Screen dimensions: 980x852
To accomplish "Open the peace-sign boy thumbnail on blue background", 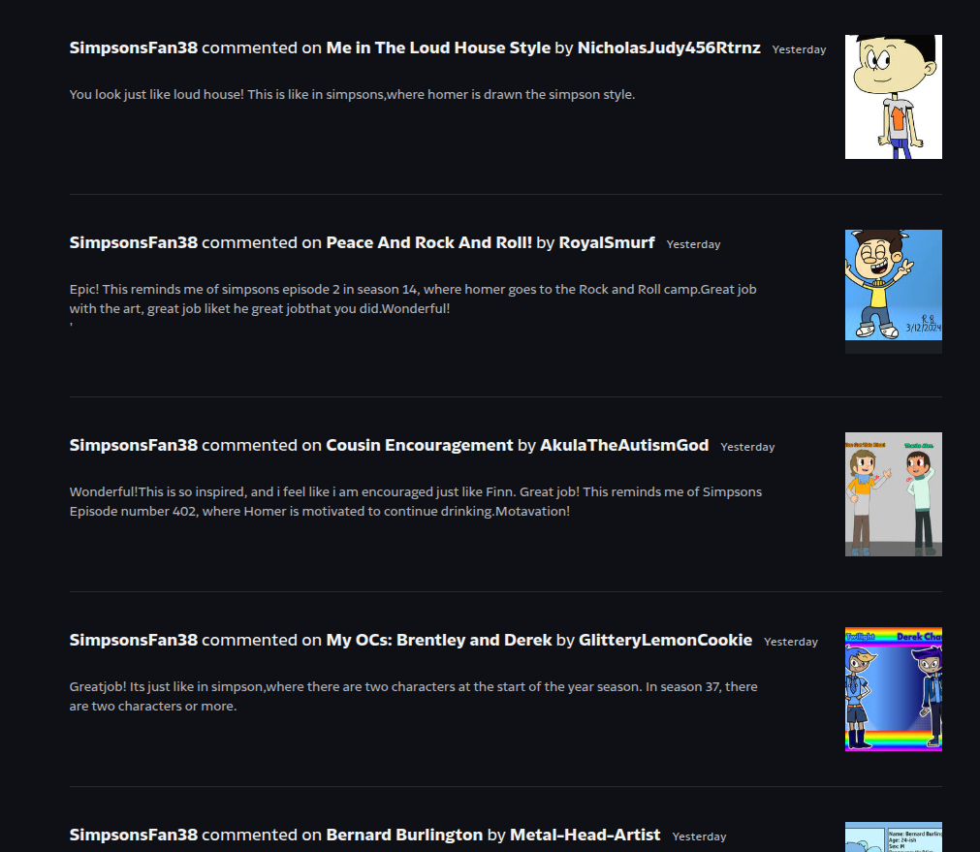I will point(893,285).
